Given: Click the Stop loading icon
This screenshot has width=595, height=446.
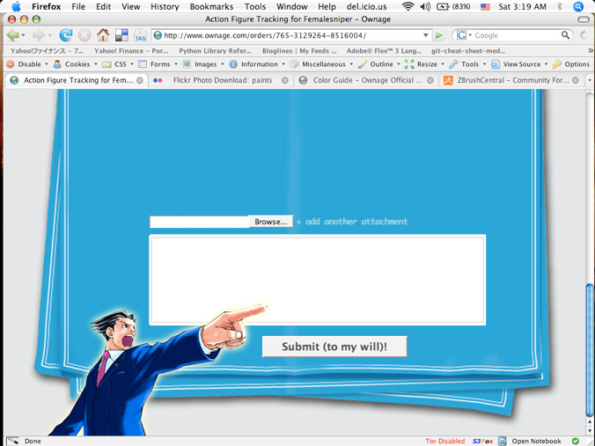Looking at the screenshot, I should [84, 35].
